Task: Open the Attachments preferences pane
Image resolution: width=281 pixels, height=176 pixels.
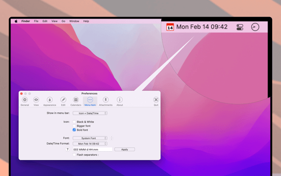Action: (x=105, y=101)
